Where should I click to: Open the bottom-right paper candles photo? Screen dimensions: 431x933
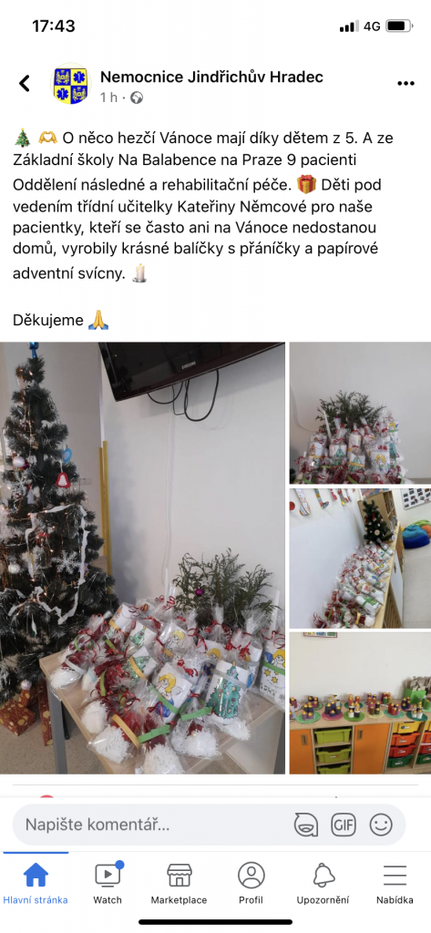[x=360, y=702]
